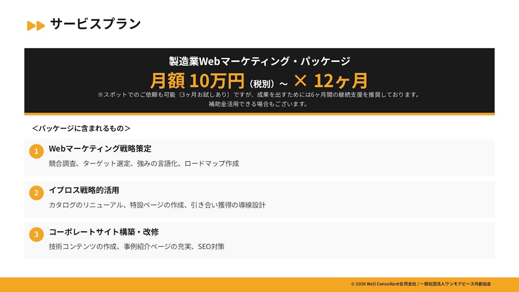Click the 月額 10万円 price text
The height and width of the screenshot is (292, 519).
click(x=198, y=81)
